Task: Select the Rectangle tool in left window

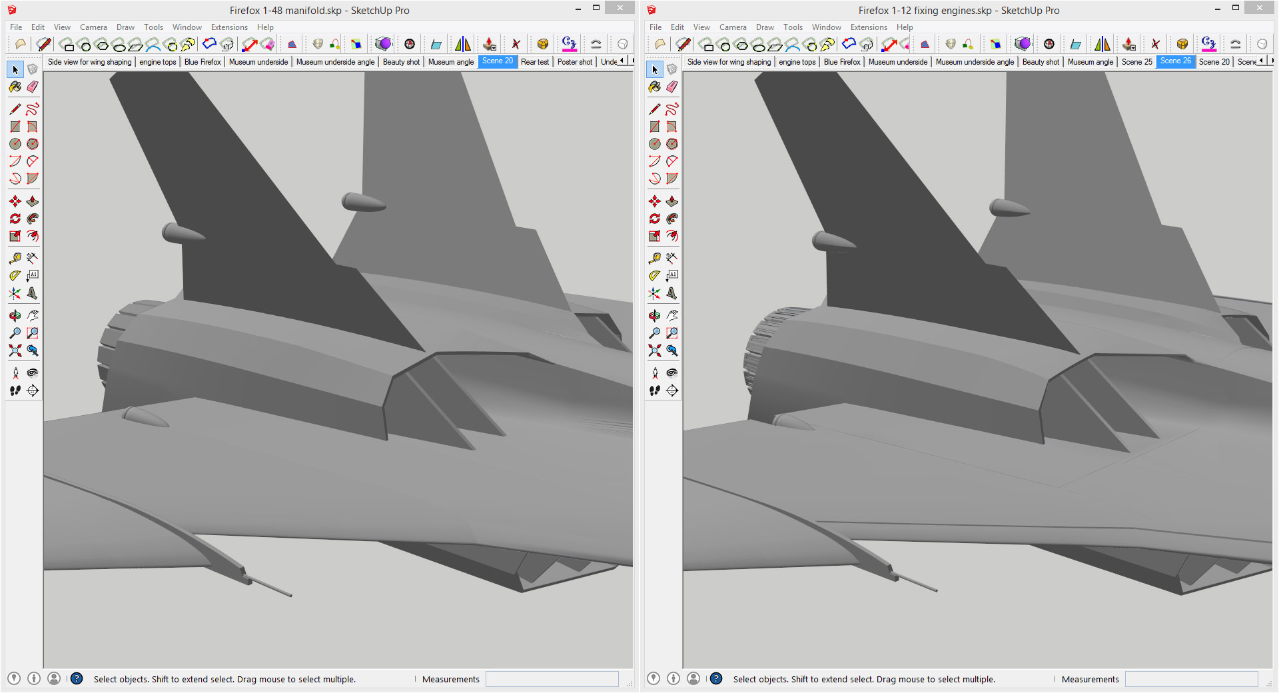Action: (x=15, y=127)
